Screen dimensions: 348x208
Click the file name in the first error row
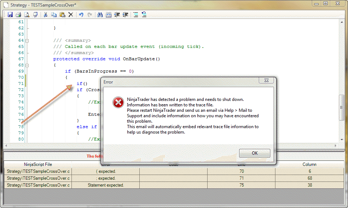click(x=38, y=171)
